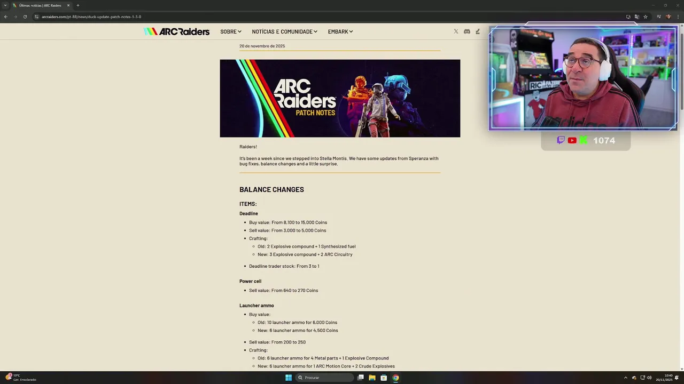Open the tab search dropdown arrow
Viewport: 684px width, 384px height.
click(x=5, y=5)
